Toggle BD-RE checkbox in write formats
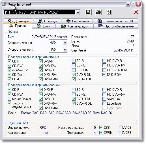 pos(74,94)
